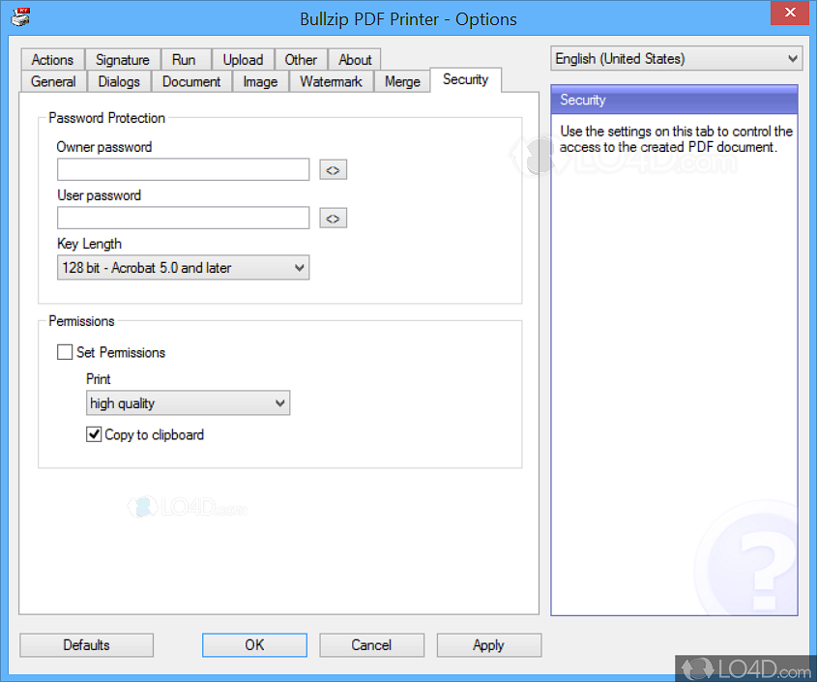
Task: Click the macro button beside User password
Action: (x=333, y=219)
